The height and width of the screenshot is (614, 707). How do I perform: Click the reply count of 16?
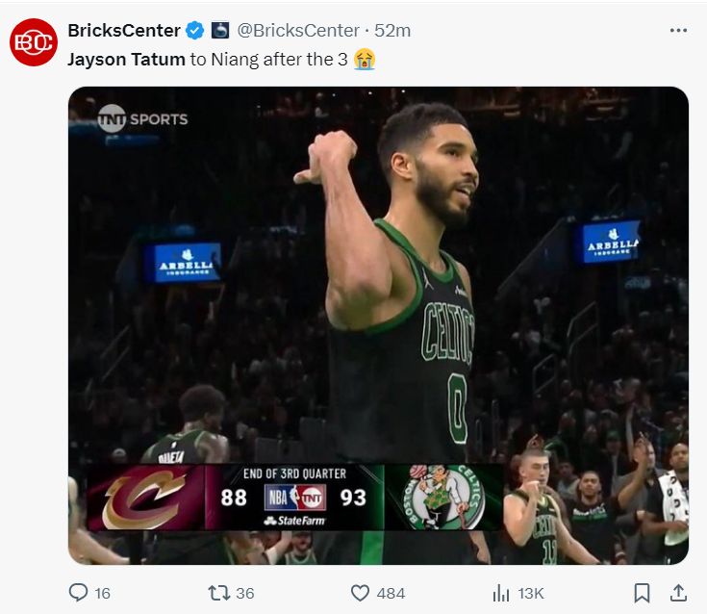(102, 594)
